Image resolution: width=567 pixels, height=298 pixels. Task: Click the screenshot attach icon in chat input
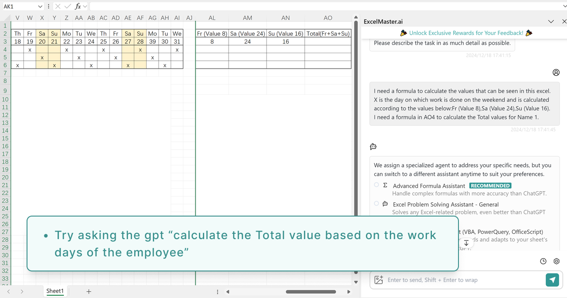tap(378, 279)
